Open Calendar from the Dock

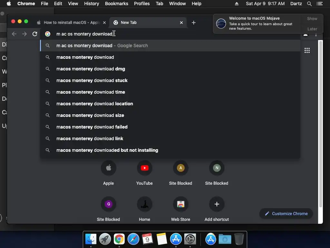click(147, 239)
